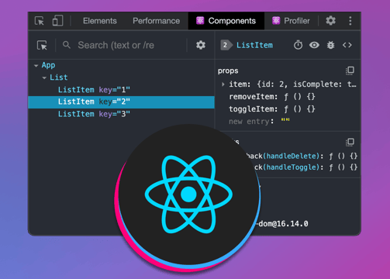This screenshot has width=390, height=279.
Task: Click the props section heading
Action: (228, 71)
